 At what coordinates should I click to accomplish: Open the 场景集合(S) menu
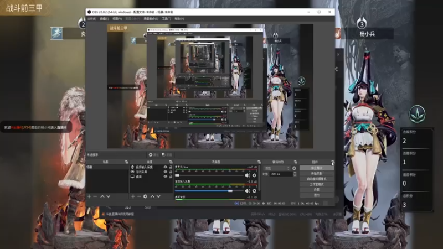(151, 19)
